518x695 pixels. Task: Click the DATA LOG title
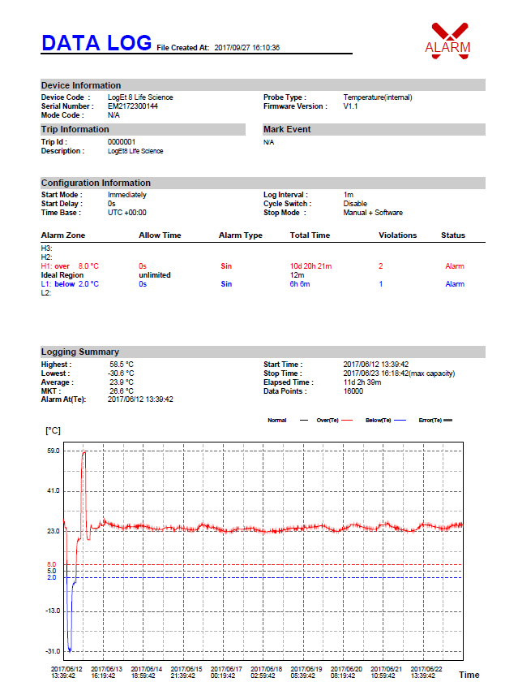coord(96,43)
